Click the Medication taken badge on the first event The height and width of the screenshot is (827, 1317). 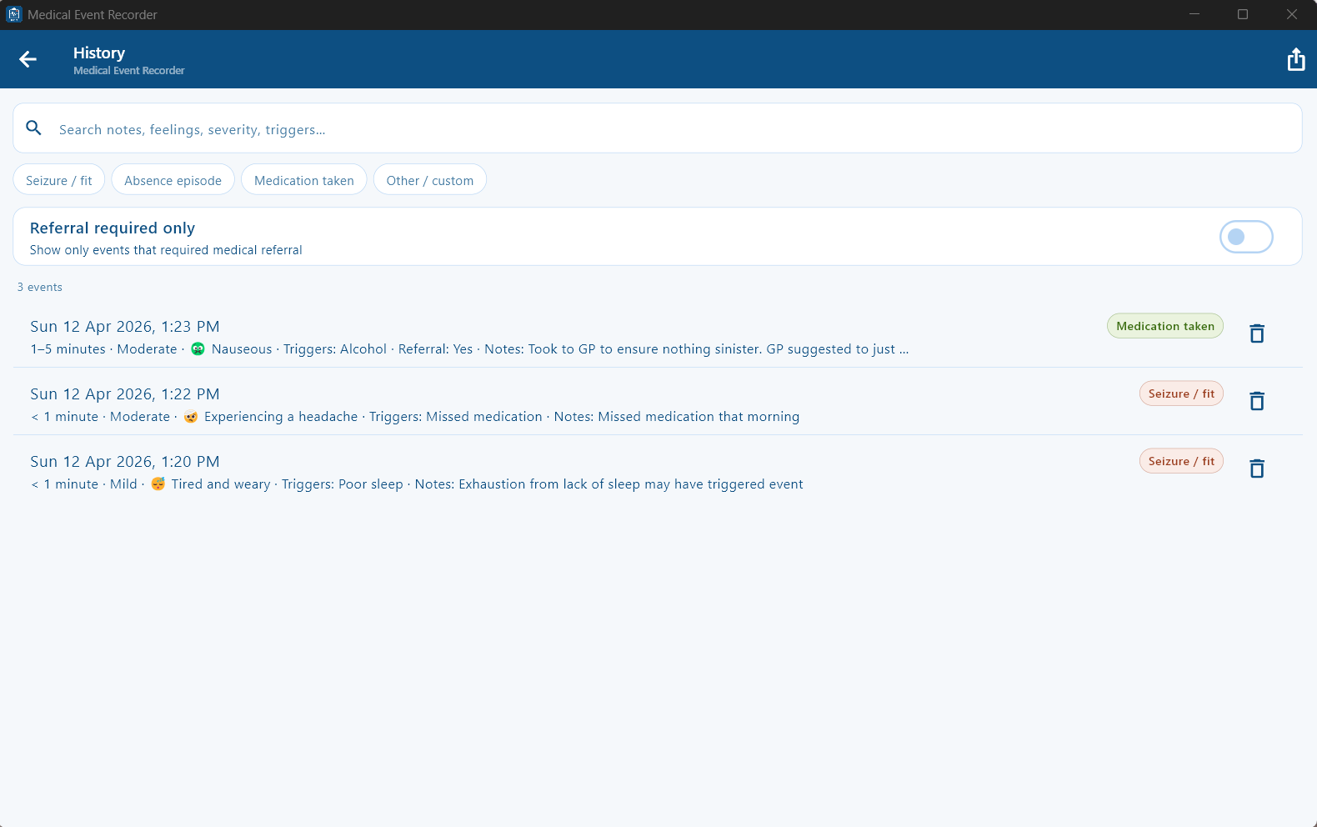click(x=1164, y=326)
